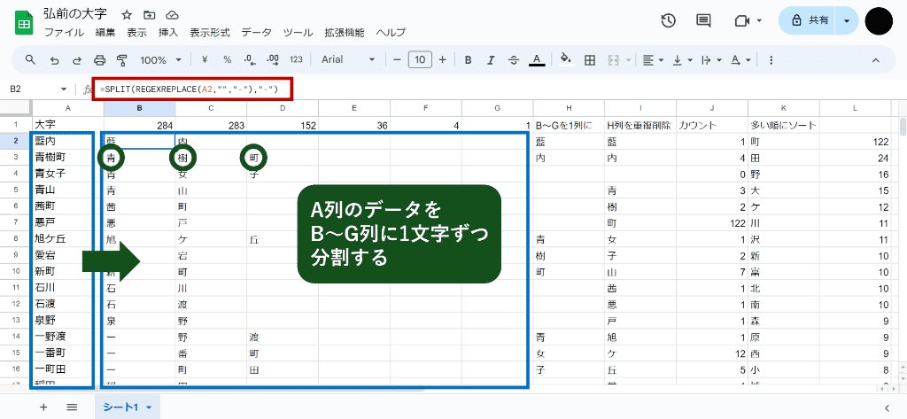Toggle italic formatting

(491, 60)
